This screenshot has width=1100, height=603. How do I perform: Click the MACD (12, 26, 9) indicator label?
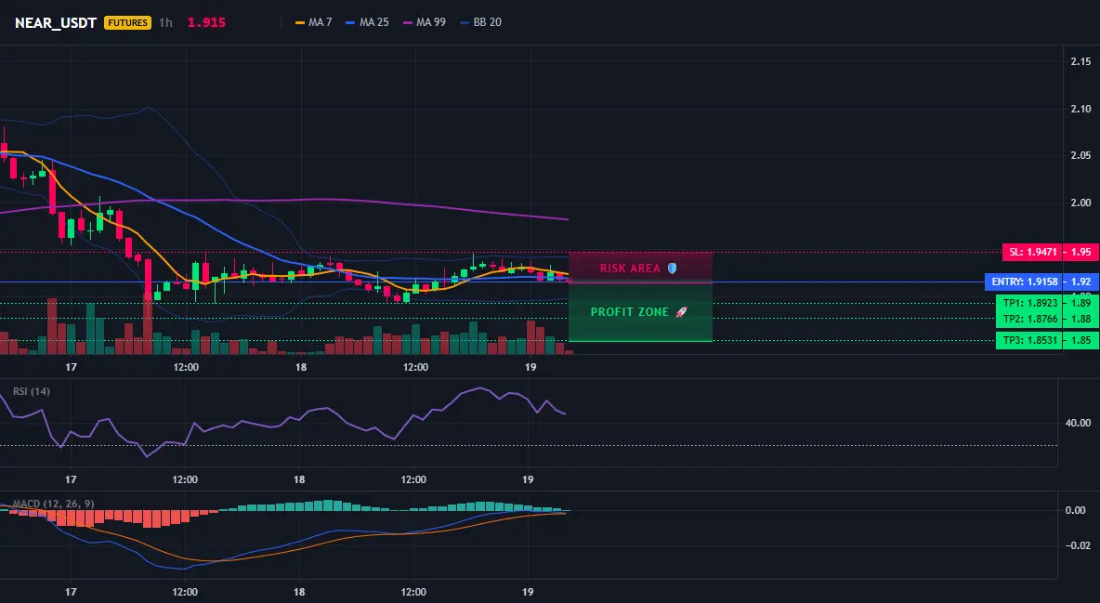[53, 504]
